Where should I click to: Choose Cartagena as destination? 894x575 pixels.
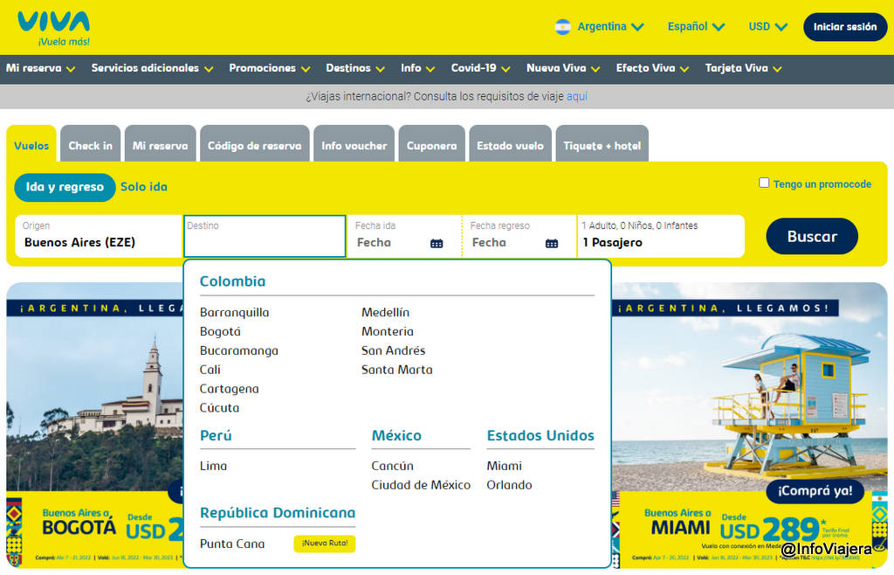230,389
